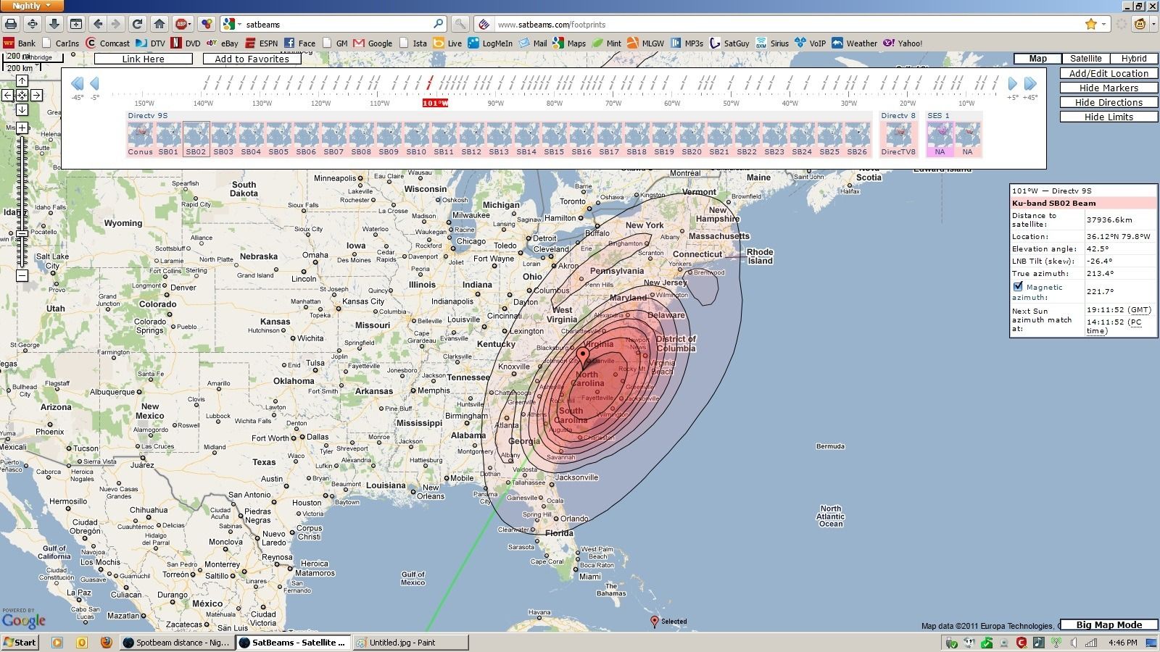Open a new tab with toolbar icon

(x=76, y=24)
